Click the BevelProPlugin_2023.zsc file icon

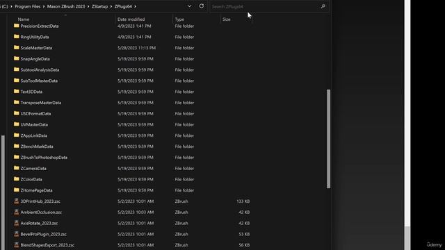click(17, 234)
